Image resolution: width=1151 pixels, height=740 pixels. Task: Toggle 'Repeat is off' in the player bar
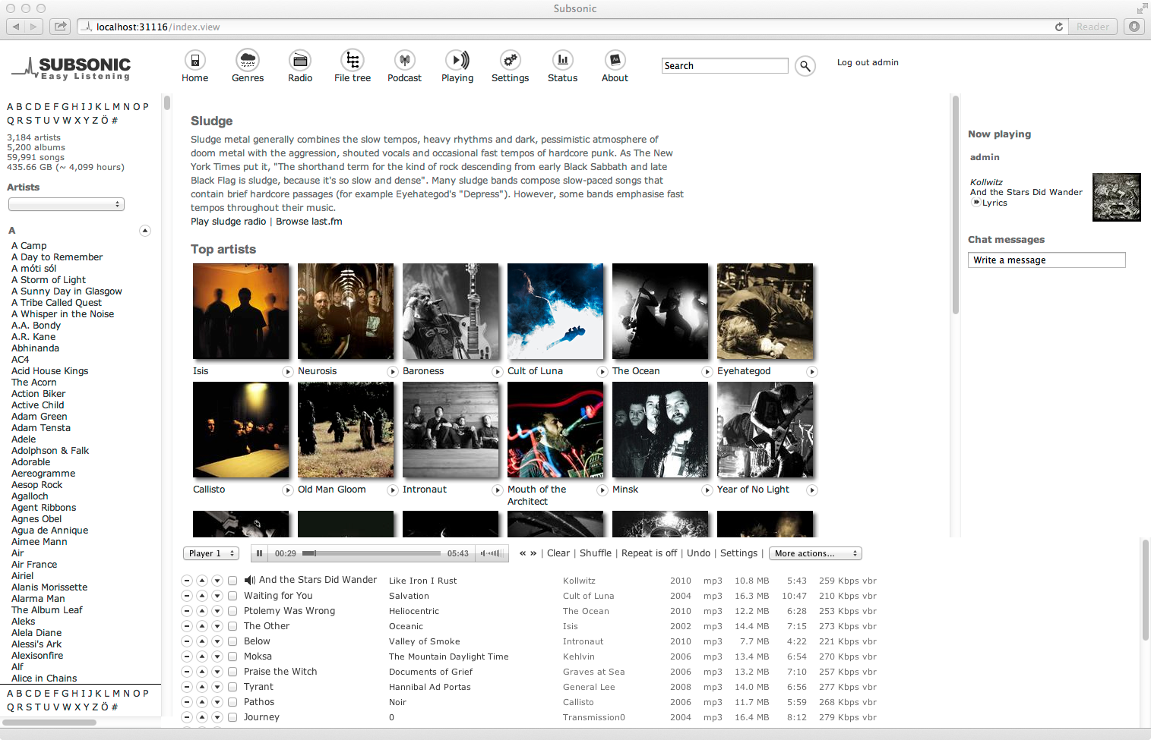tap(649, 553)
